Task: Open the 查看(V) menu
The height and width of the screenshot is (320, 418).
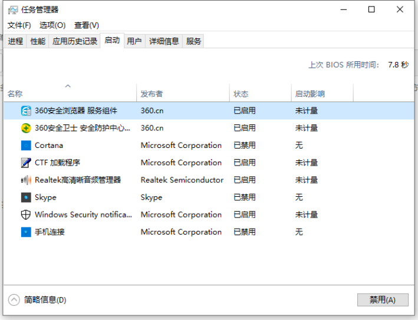Action: coord(87,25)
